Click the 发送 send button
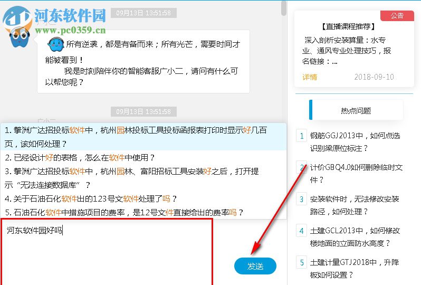421x285 pixels. [x=255, y=266]
